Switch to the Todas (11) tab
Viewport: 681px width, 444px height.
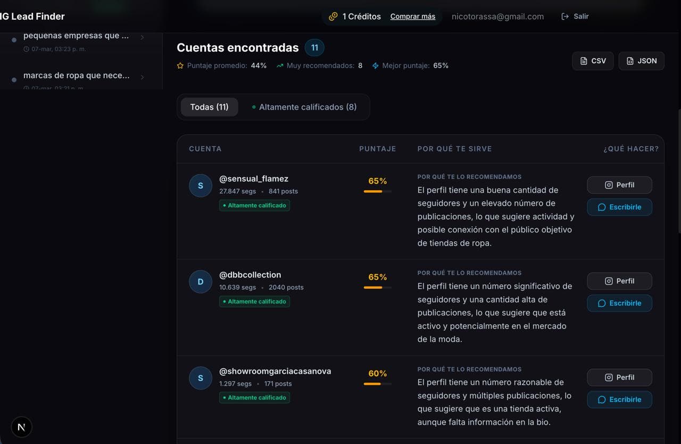pos(209,106)
